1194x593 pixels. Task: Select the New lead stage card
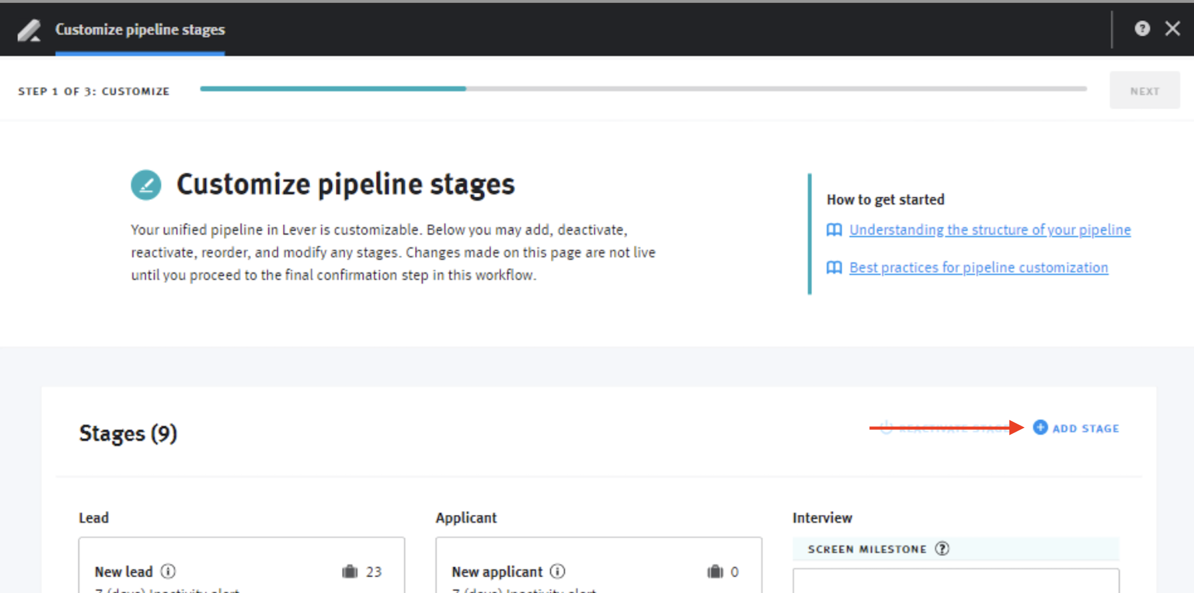[241, 577]
